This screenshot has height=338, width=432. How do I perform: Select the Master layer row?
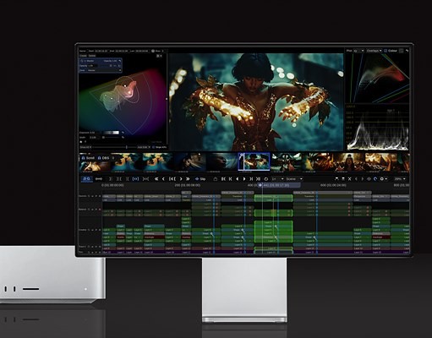[101, 61]
